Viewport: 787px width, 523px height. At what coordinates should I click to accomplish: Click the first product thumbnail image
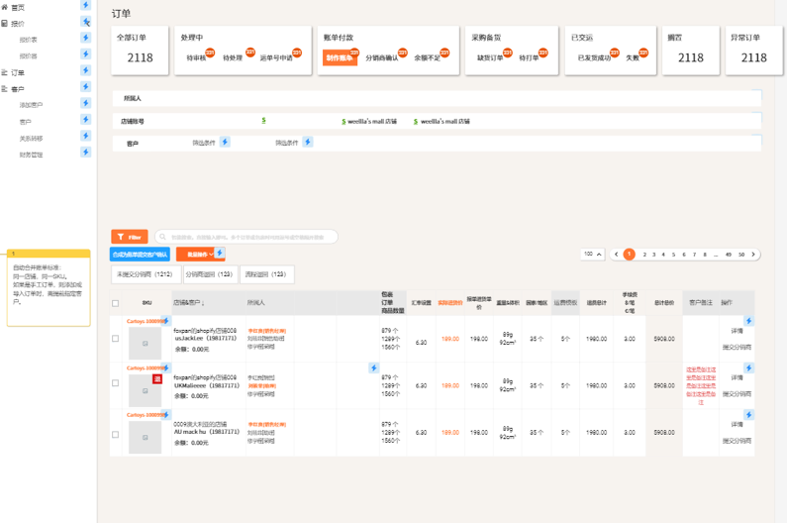145,344
